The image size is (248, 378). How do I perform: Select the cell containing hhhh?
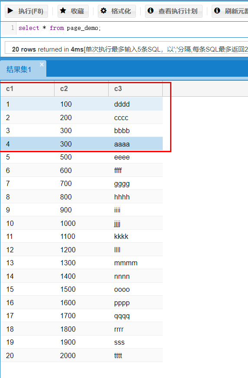coord(135,197)
